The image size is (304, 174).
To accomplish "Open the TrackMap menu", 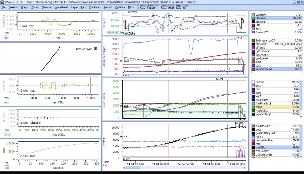I will tap(95, 7).
